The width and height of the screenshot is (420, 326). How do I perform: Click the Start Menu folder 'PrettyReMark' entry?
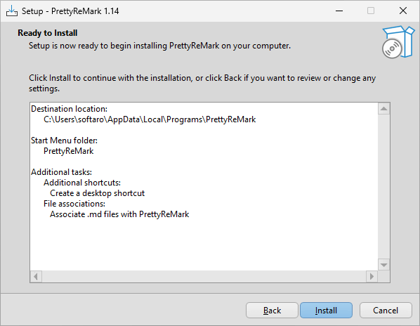[x=69, y=151]
